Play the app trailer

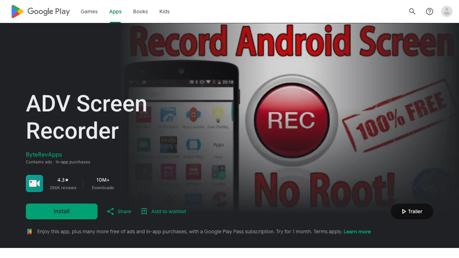(x=412, y=211)
